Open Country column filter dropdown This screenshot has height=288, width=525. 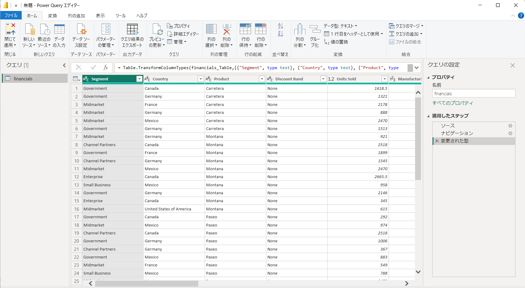tap(201, 79)
